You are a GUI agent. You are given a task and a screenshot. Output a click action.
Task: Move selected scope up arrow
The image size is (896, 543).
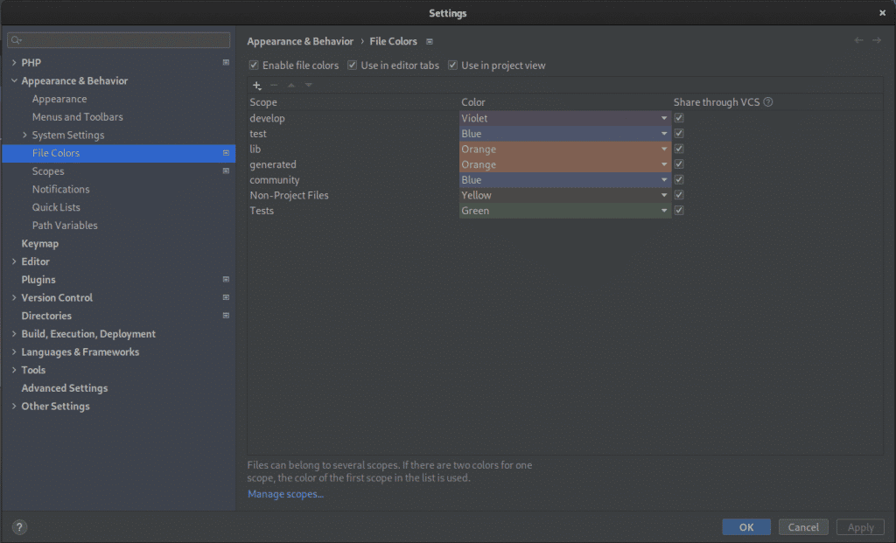pos(291,85)
